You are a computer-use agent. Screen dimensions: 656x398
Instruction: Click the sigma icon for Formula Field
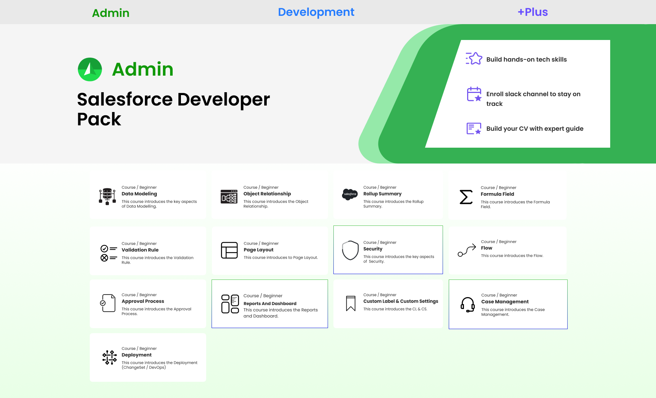(x=466, y=197)
